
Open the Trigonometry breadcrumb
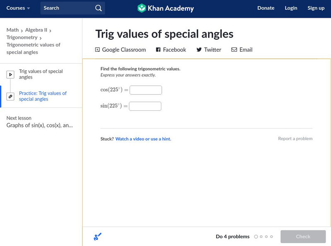(22, 37)
